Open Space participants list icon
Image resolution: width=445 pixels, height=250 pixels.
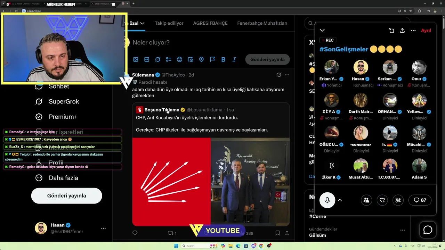366,200
